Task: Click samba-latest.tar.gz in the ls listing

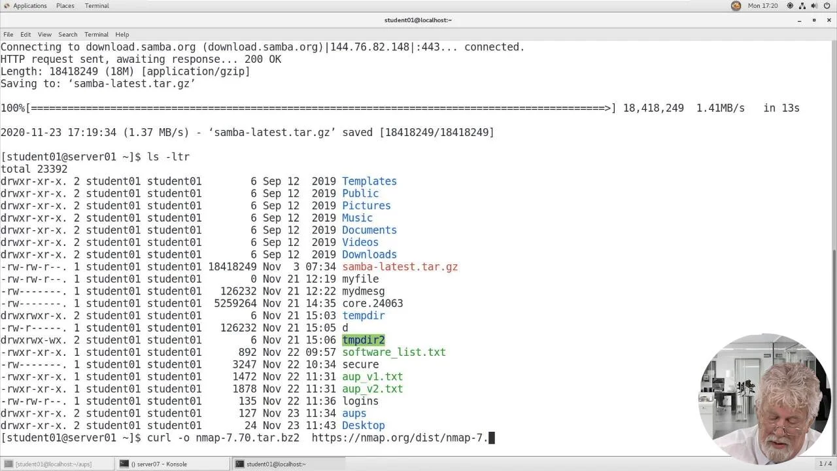Action: point(400,267)
